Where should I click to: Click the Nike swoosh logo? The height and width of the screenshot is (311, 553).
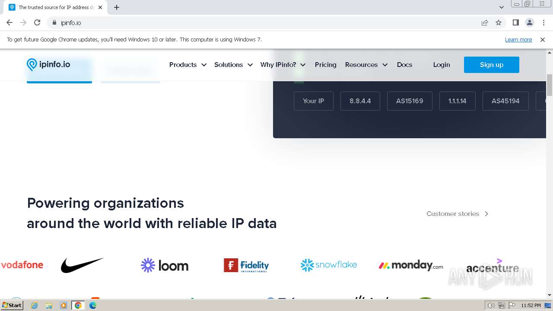coord(82,265)
